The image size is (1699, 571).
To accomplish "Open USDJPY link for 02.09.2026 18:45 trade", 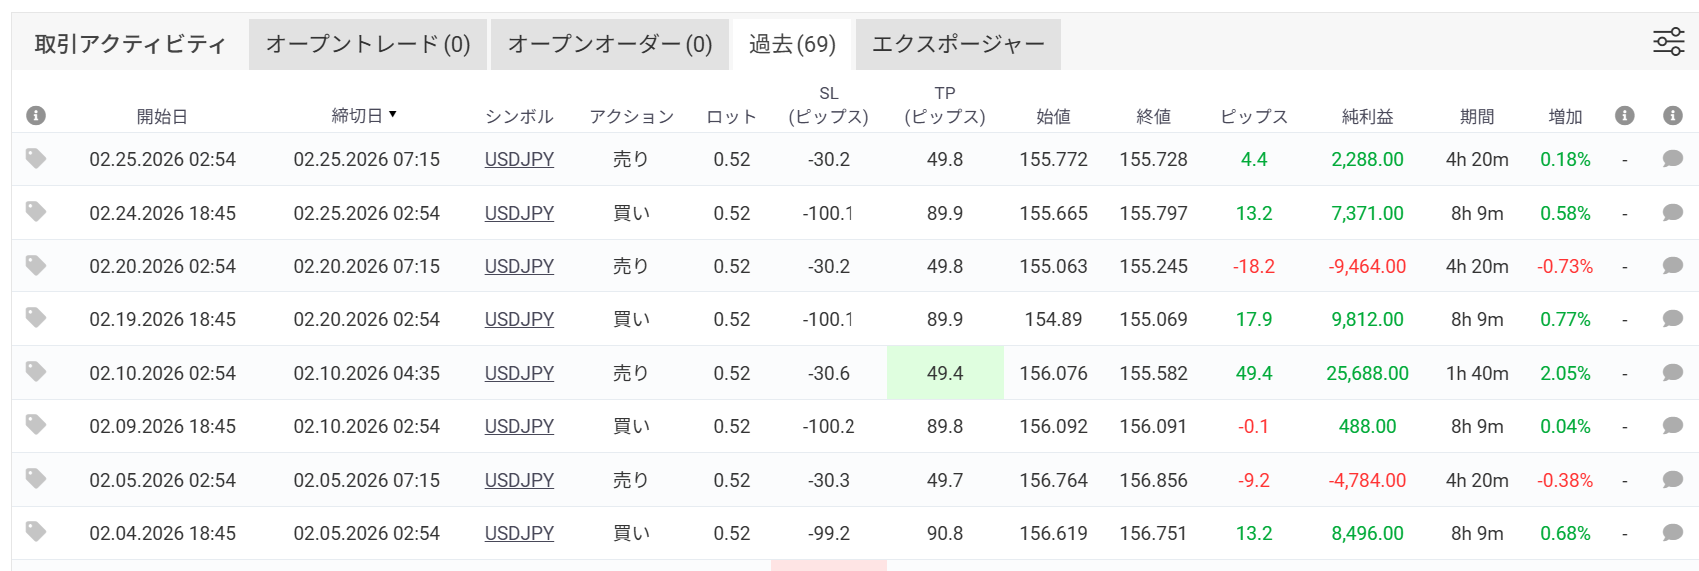I will (x=519, y=427).
